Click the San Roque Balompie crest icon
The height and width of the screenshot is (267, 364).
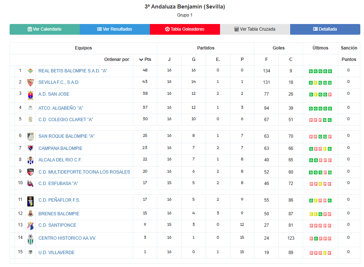point(30,137)
